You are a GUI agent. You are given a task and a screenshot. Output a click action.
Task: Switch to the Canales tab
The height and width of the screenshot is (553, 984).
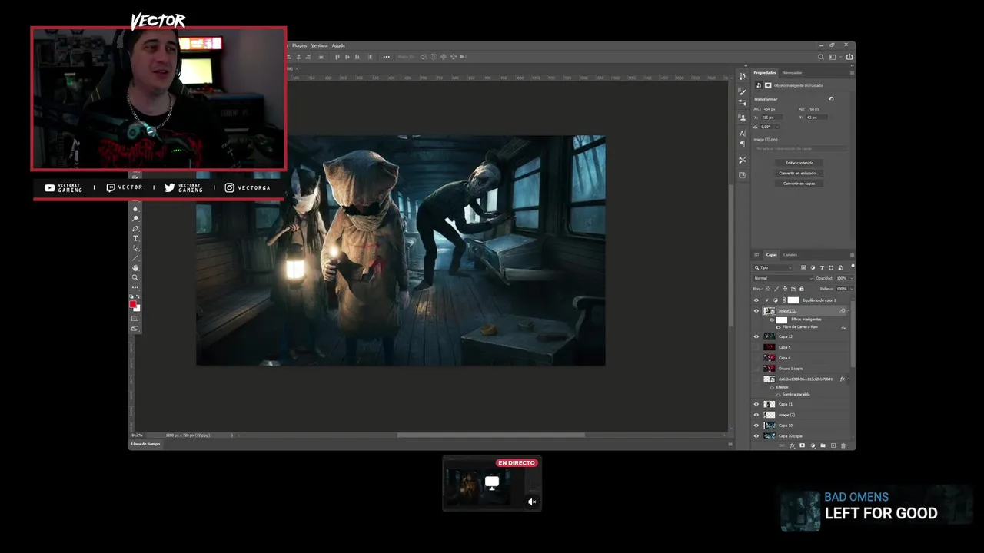tap(790, 255)
